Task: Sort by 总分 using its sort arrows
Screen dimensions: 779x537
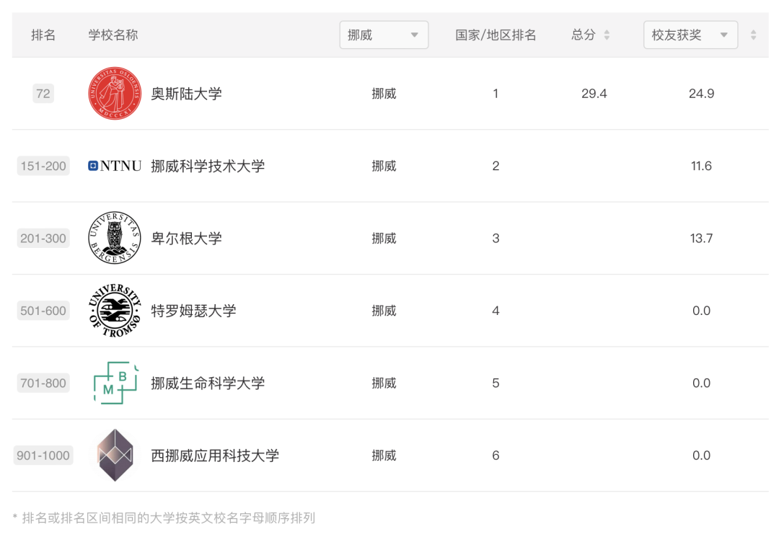Action: pos(607,35)
